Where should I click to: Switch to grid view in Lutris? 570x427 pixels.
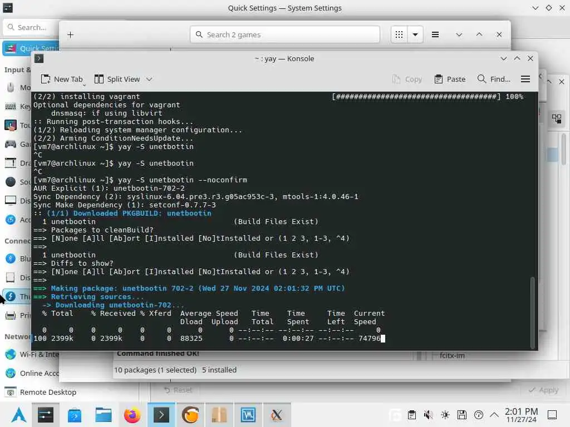(399, 34)
